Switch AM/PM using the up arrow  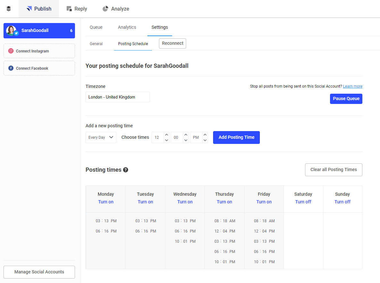pos(205,135)
